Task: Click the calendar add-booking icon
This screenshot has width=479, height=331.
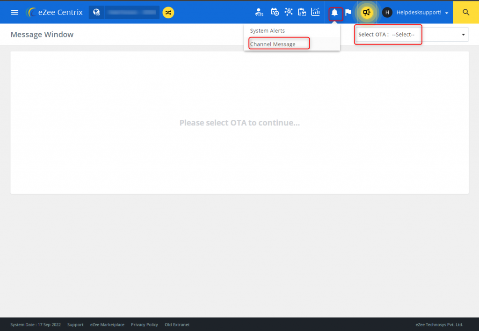Action: (x=275, y=12)
